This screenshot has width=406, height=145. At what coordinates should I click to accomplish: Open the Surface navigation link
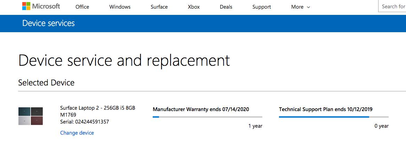pos(159,7)
